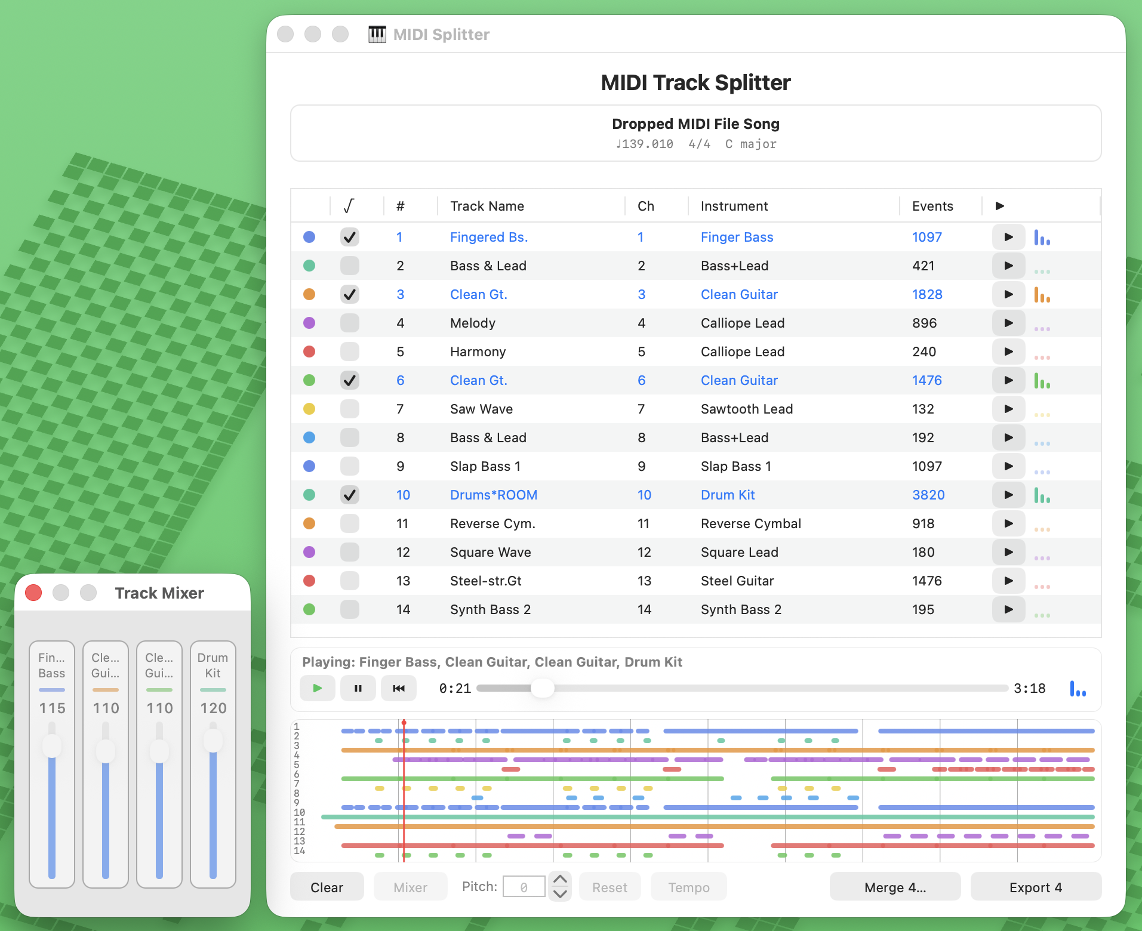1142x931 pixels.
Task: Open the Merge 4... dialog
Action: pyautogui.click(x=895, y=887)
